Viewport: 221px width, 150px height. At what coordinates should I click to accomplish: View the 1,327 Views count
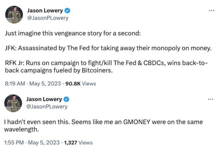tap(78, 143)
